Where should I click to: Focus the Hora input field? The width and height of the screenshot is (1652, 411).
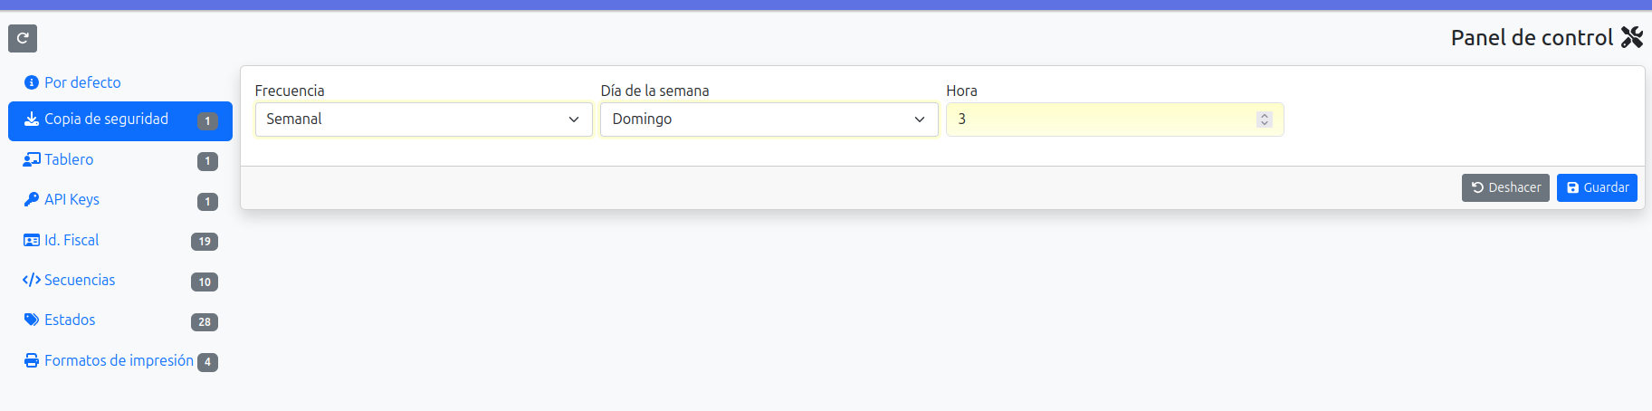pyautogui.click(x=1100, y=119)
